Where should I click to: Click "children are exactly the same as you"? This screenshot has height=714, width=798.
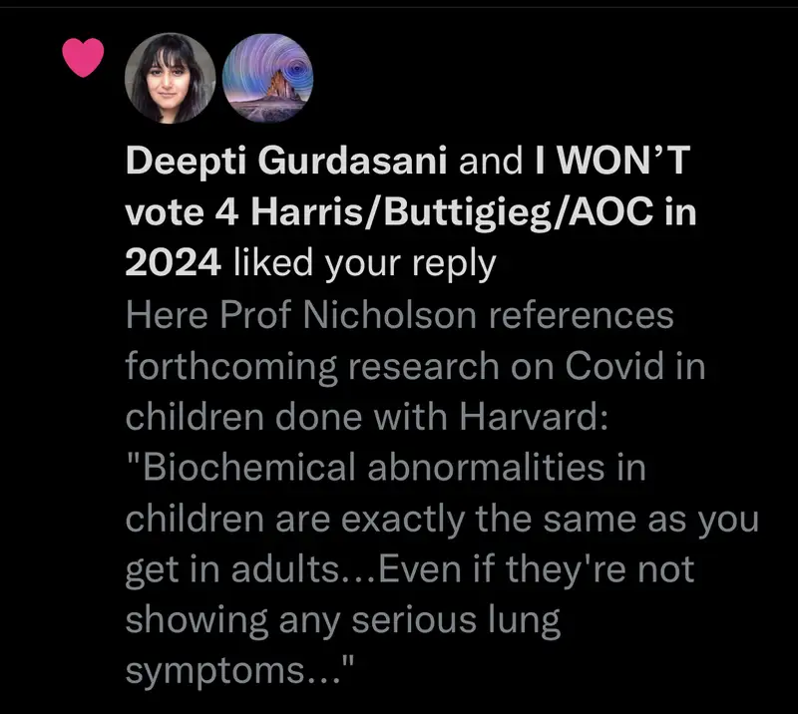pos(442,519)
